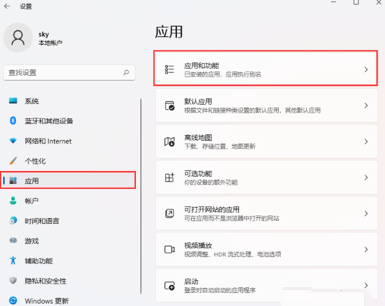Open the 可打开网站的应用 card title
The height and width of the screenshot is (306, 385).
[212, 209]
